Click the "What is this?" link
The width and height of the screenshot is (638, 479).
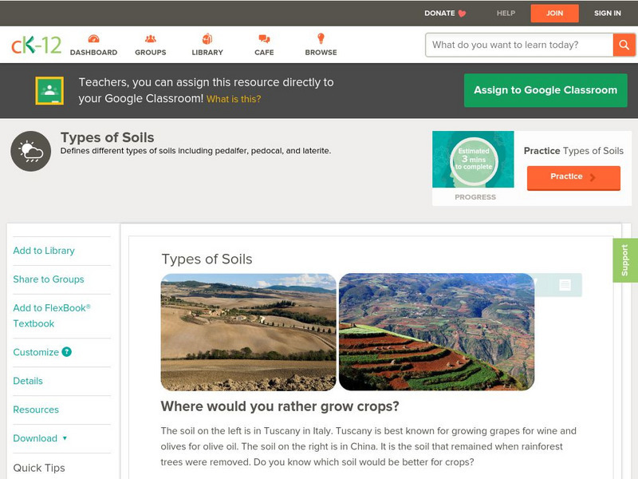[234, 100]
